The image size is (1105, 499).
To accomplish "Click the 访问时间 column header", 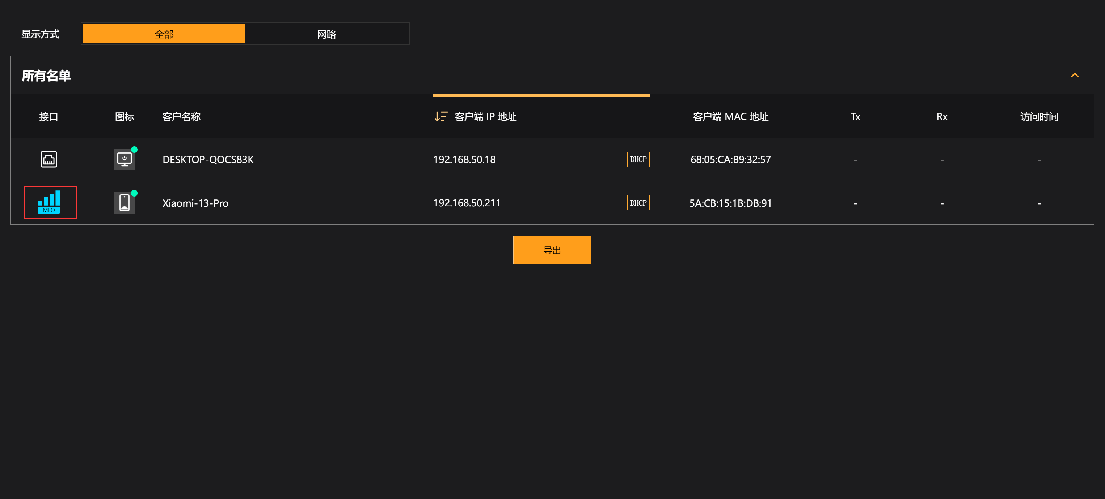I will (1038, 116).
